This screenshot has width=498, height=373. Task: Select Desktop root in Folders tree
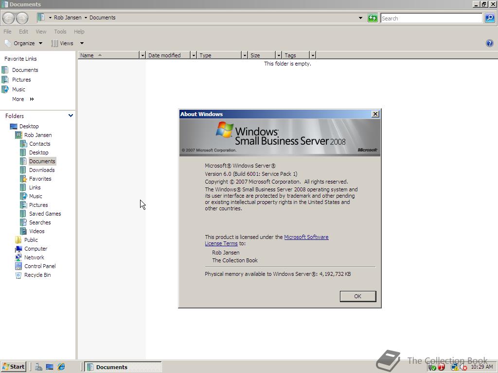click(29, 126)
